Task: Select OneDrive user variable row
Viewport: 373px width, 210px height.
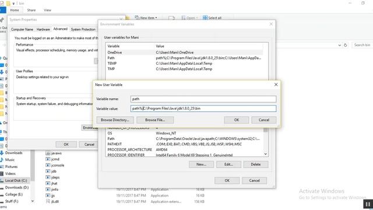Action: tap(185, 52)
